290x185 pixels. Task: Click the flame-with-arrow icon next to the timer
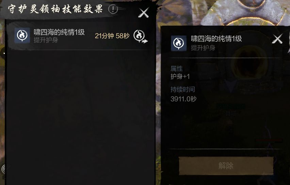click(140, 36)
